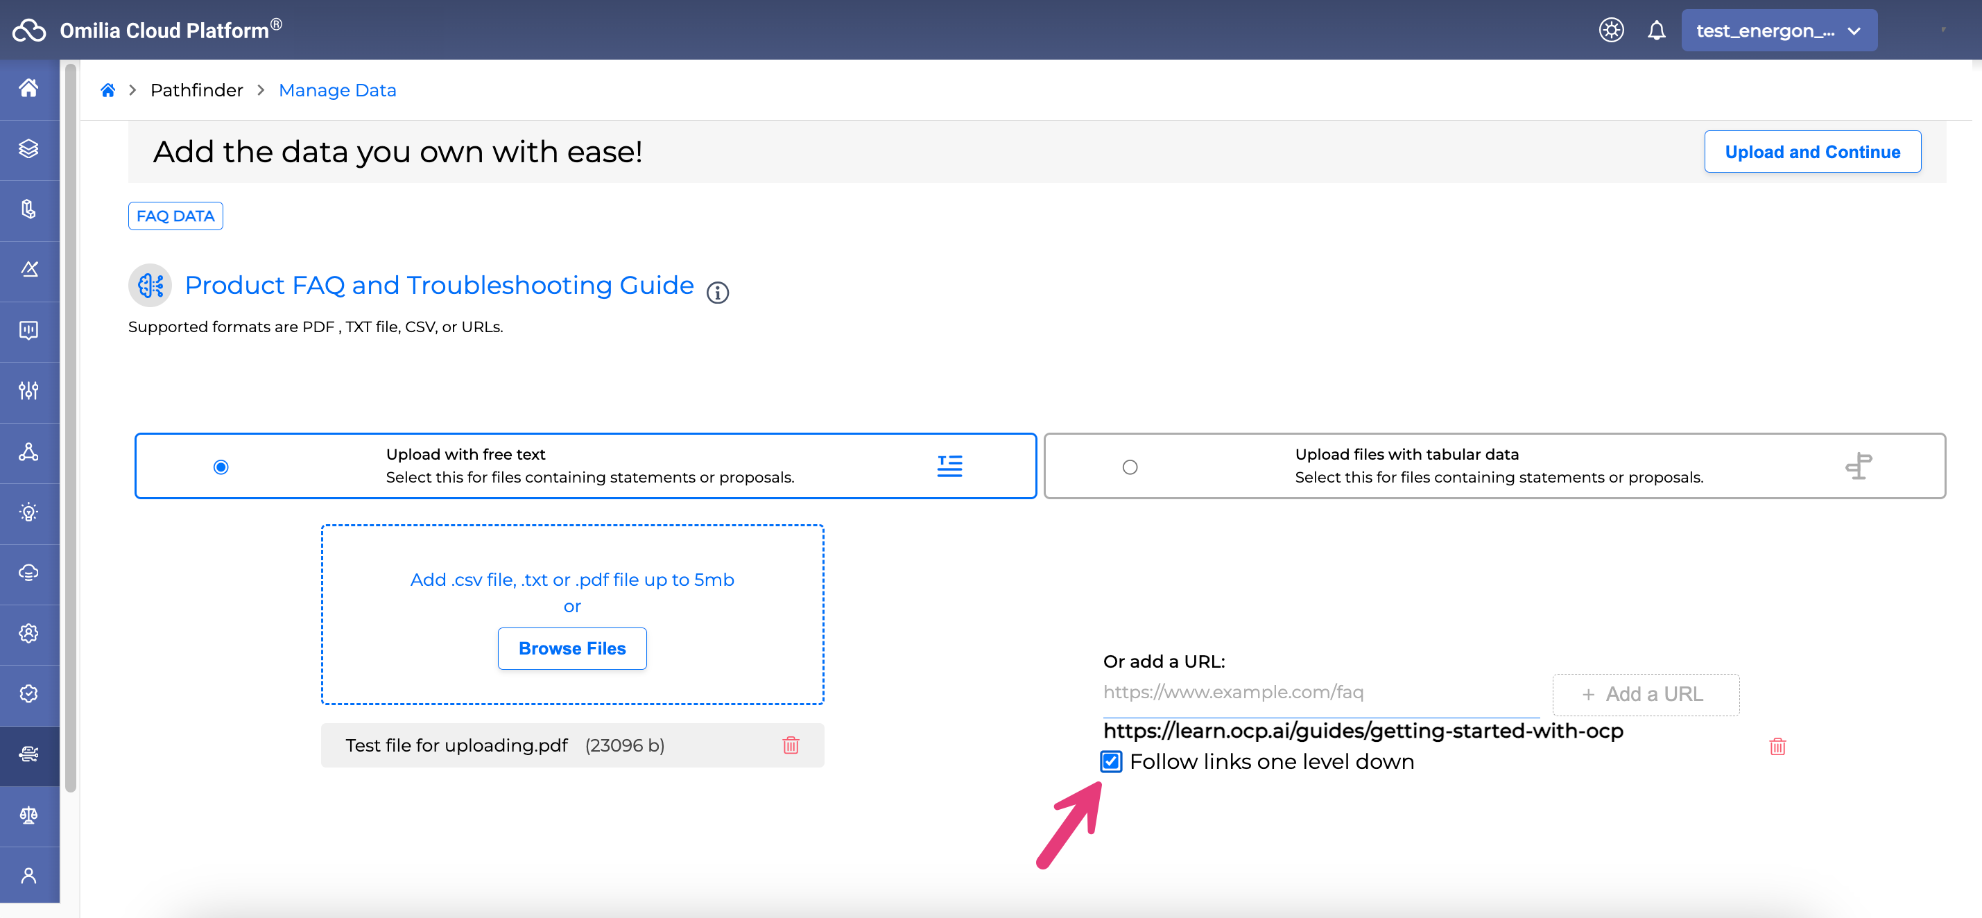Click the tabular data signpost icon
The height and width of the screenshot is (918, 1982).
[1859, 465]
